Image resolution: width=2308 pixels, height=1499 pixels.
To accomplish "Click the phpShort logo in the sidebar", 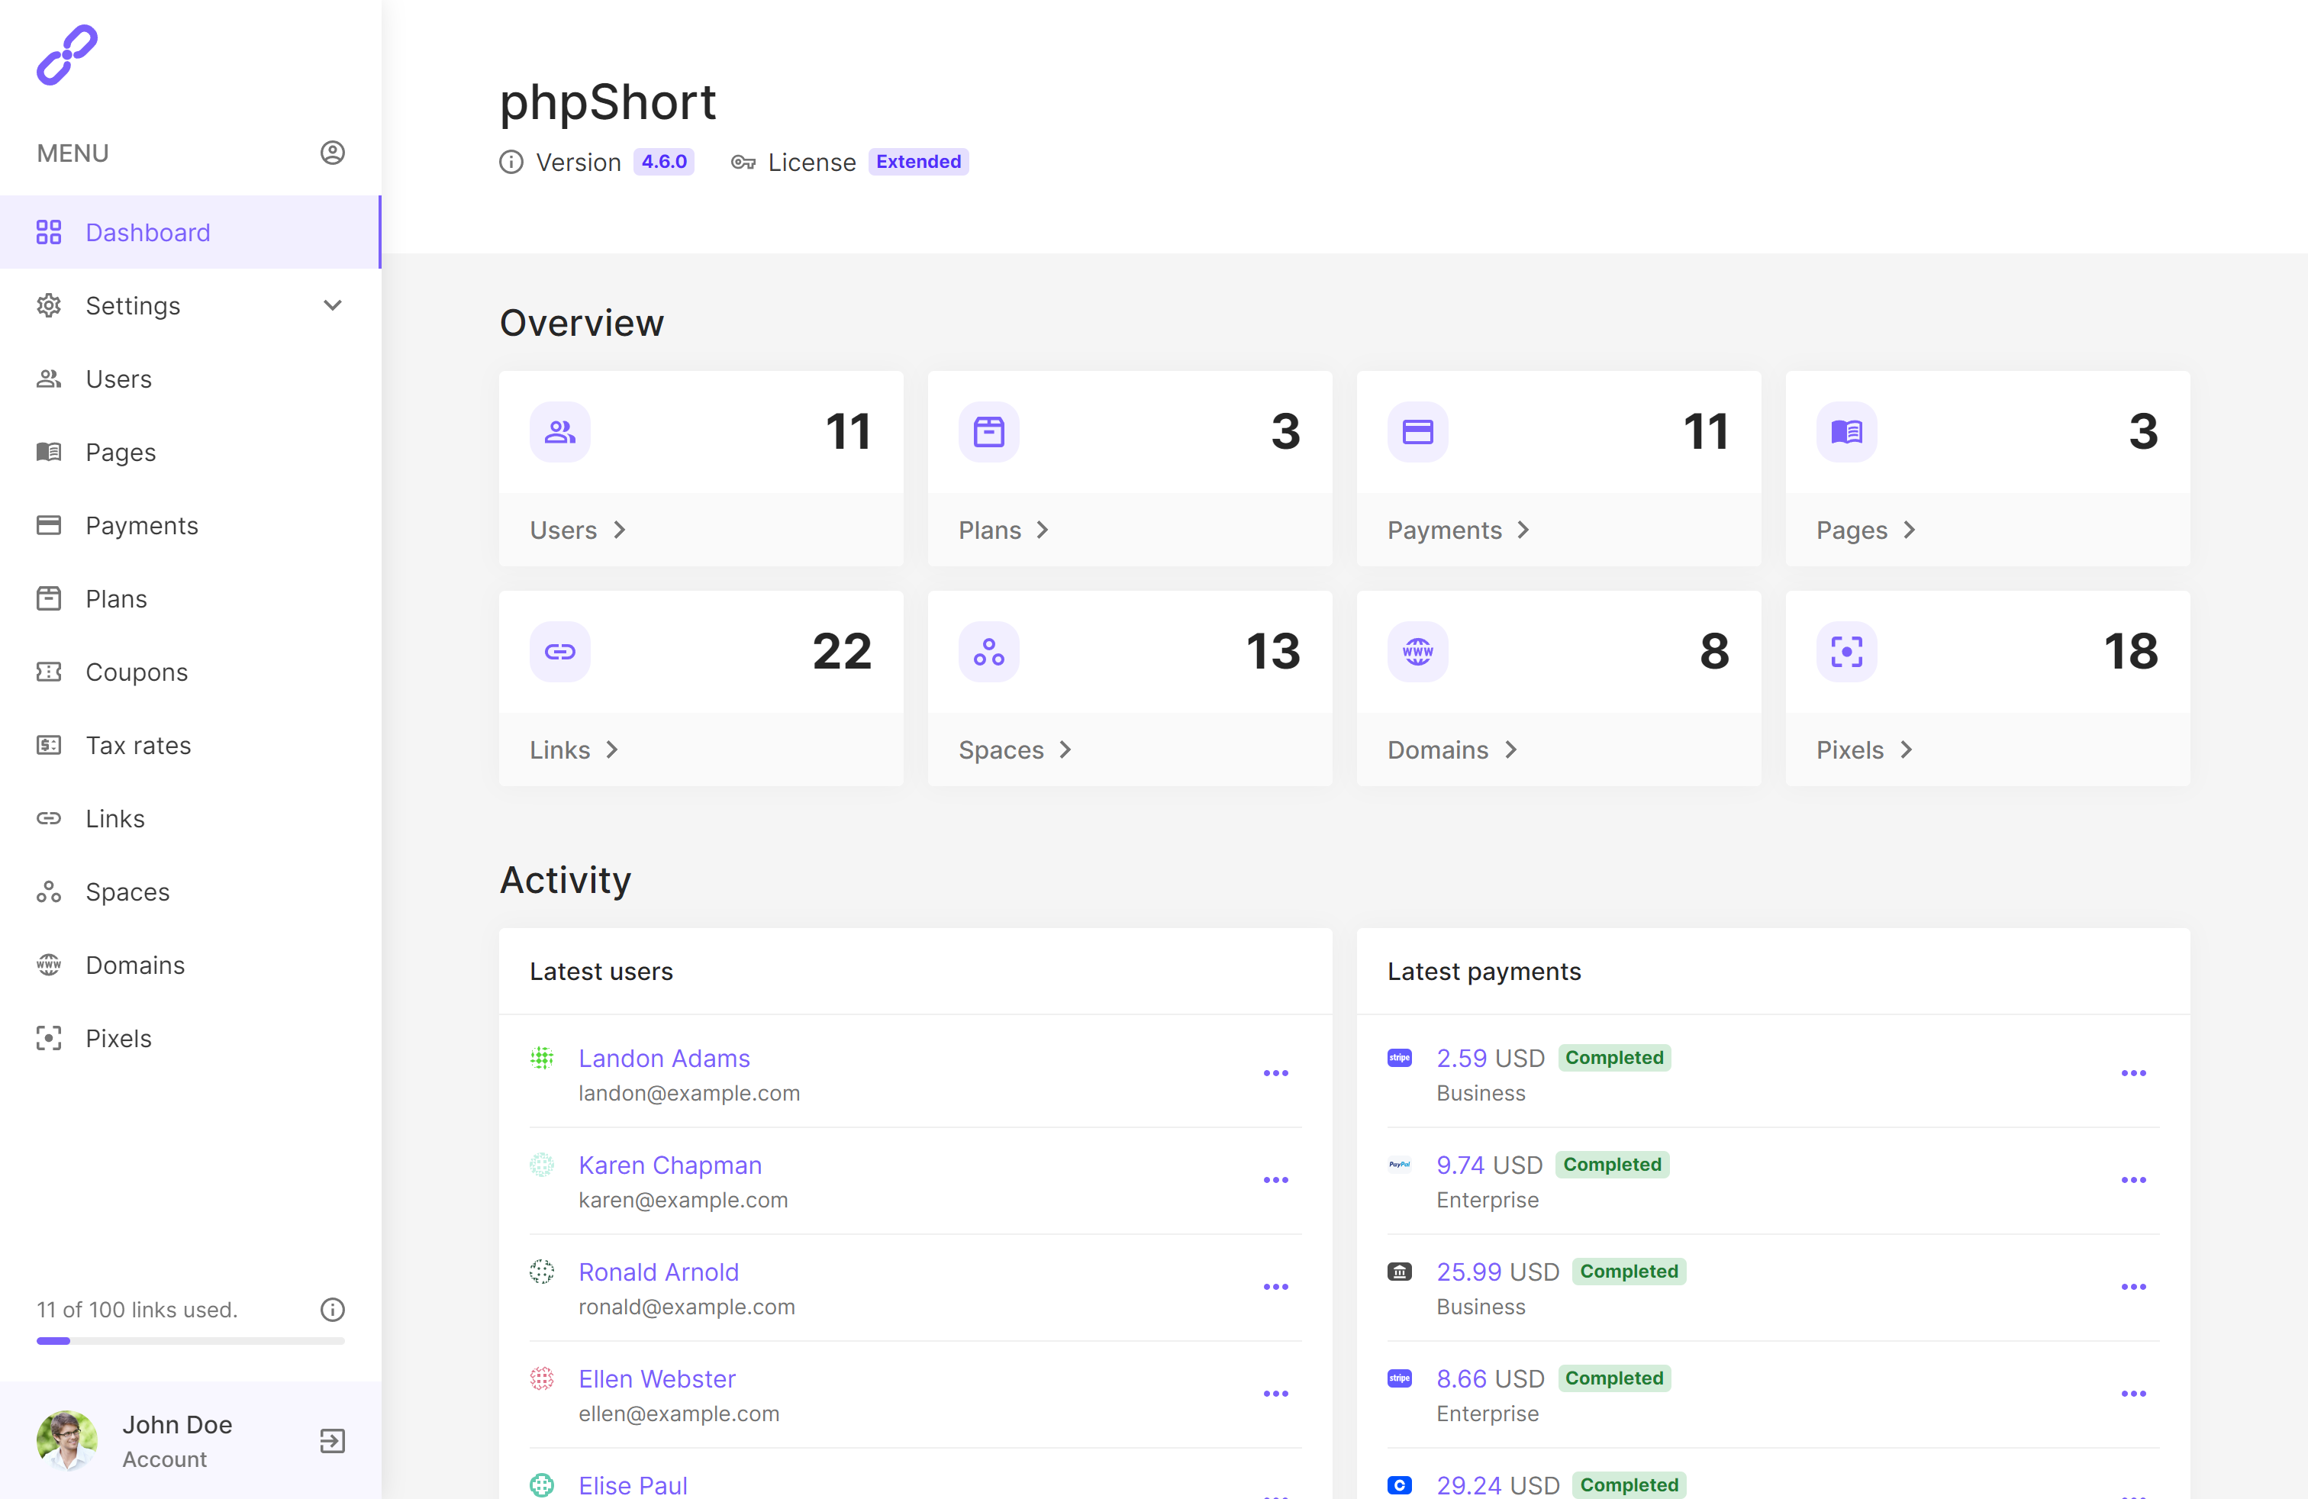I will pos(67,55).
